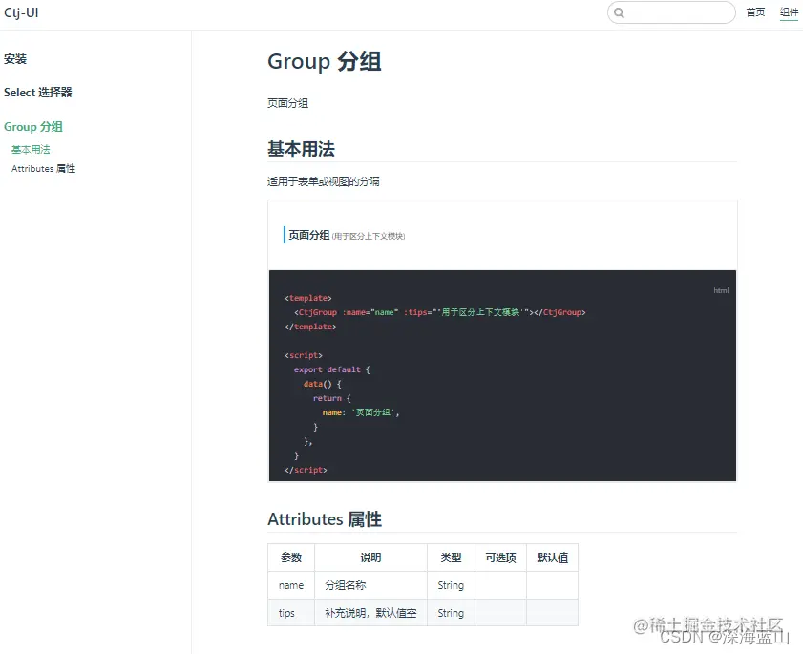803x654 pixels.
Task: Click the Ctj-UI site title
Action: click(x=21, y=12)
